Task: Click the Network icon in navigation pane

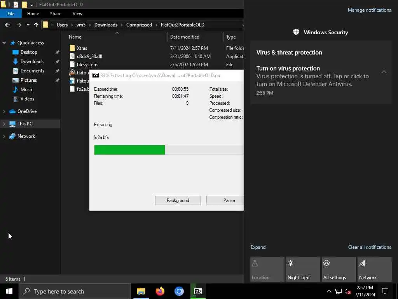Action: (x=12, y=136)
